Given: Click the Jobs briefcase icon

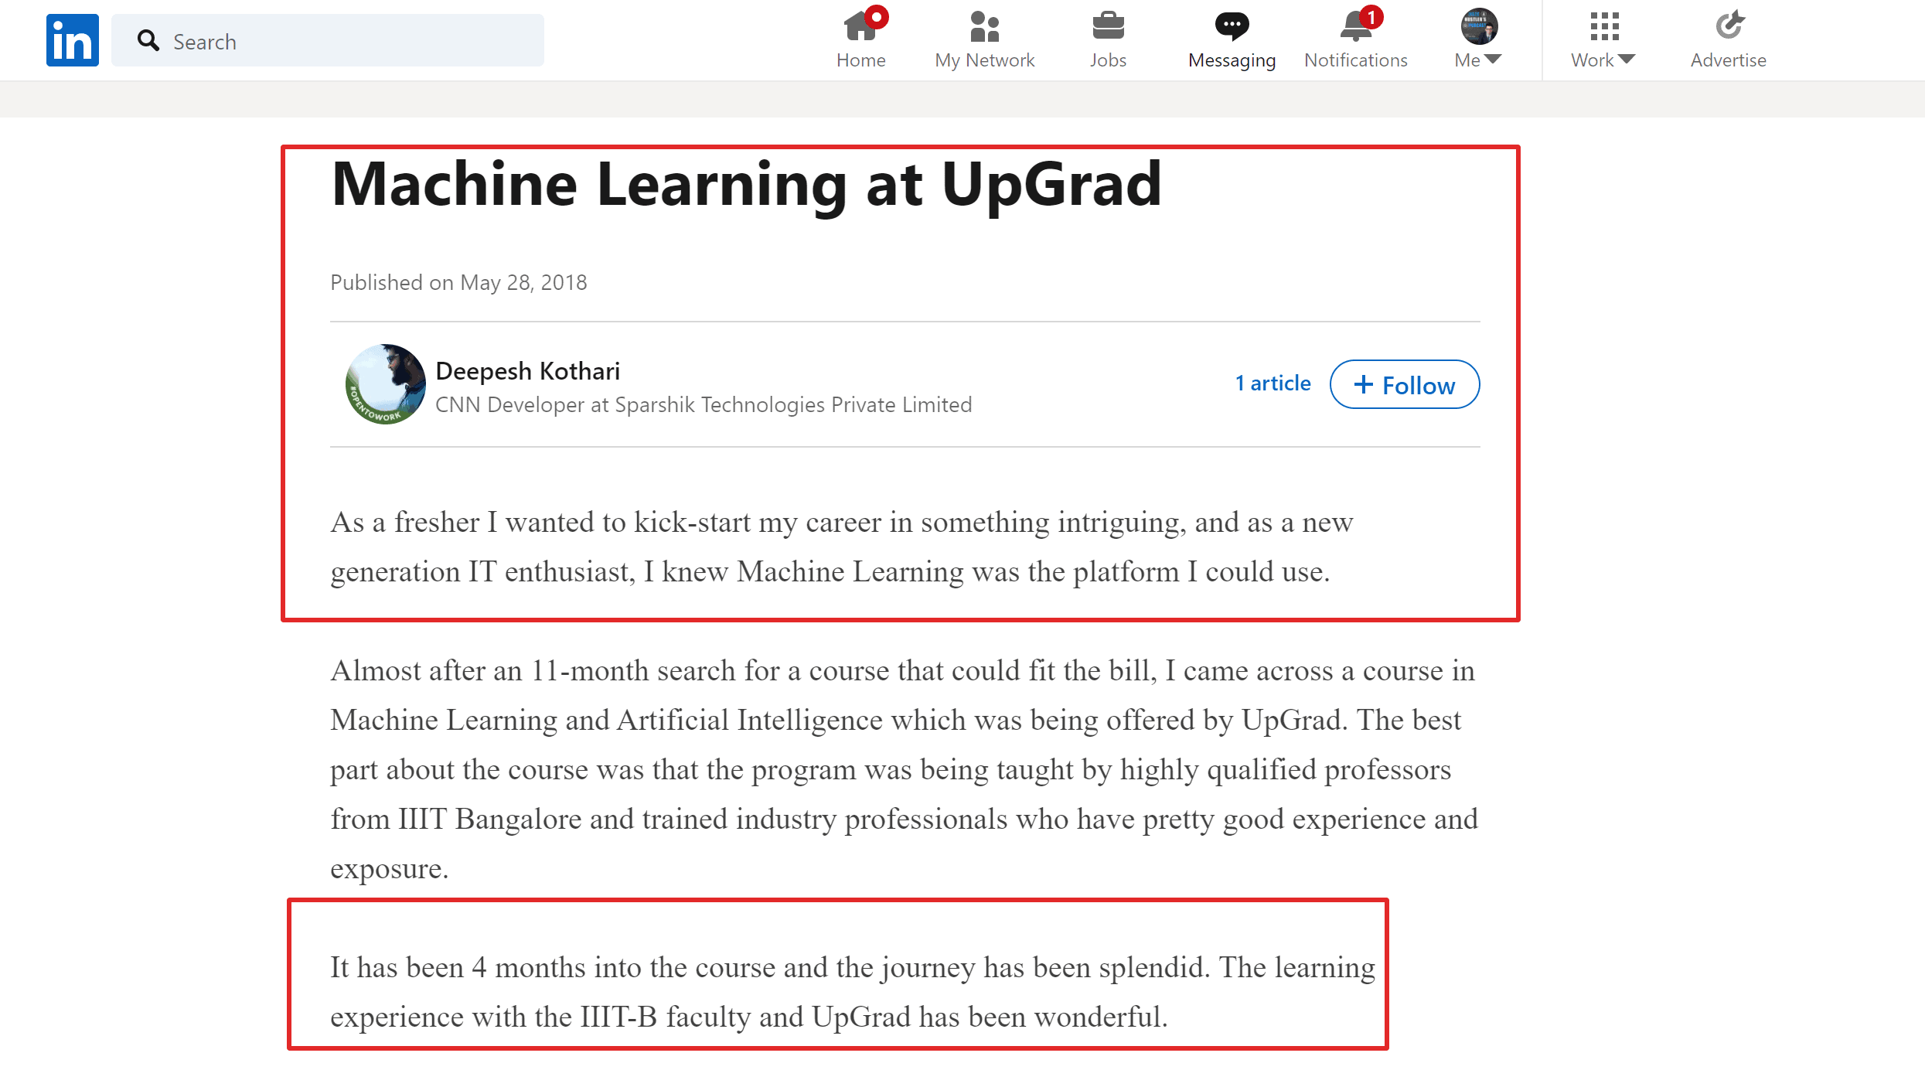Looking at the screenshot, I should (1108, 26).
